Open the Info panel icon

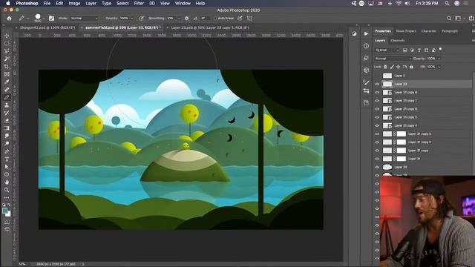[366, 46]
